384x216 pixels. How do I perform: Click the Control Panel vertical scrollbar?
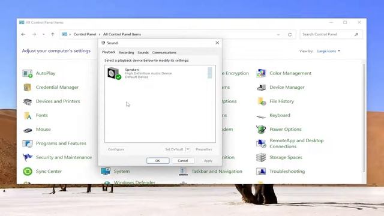pos(364,118)
